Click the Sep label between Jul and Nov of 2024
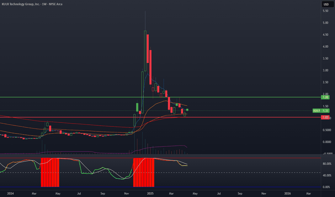 pyautogui.click(x=103, y=193)
